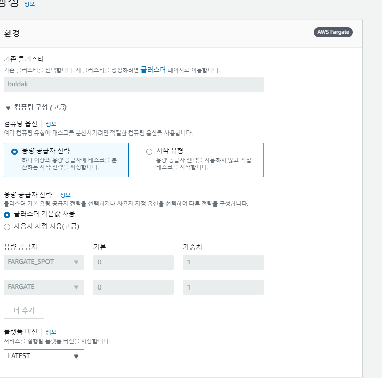Open the 플랫폼 버전 LATEST dropdown
Screen dimensions: 382x378
coord(43,357)
